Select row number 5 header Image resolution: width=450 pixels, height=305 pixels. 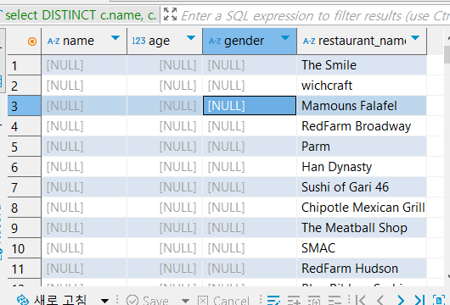click(24, 147)
